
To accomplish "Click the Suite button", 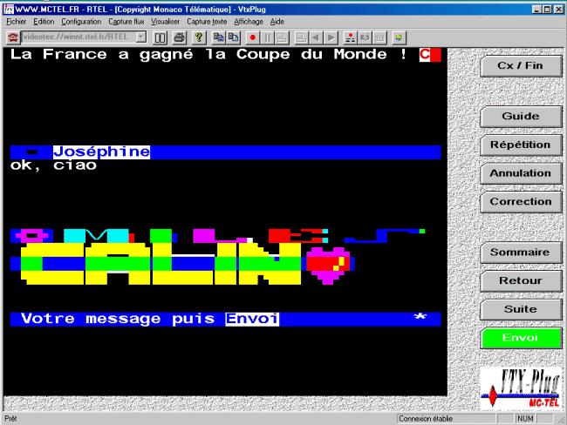I will (x=521, y=309).
